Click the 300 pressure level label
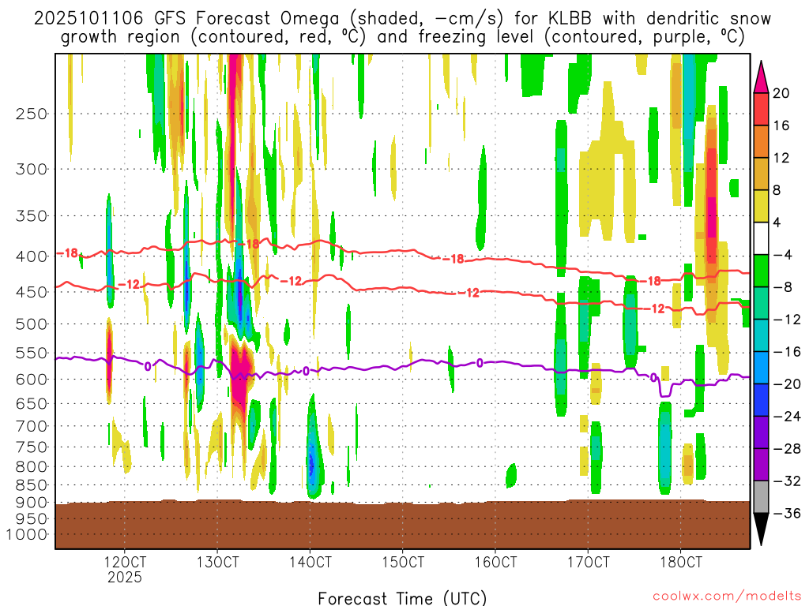This screenshot has height=606, width=809. click(32, 169)
